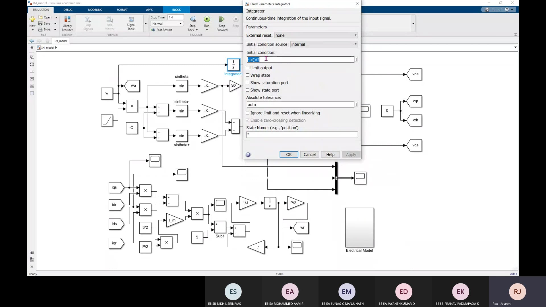Click OK in Block Parameters dialog
The height and width of the screenshot is (307, 546).
289,155
